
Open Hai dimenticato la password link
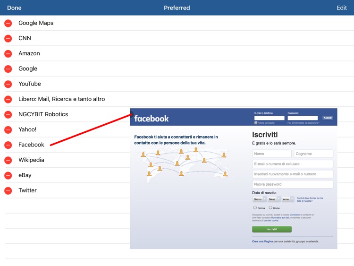[x=303, y=123]
